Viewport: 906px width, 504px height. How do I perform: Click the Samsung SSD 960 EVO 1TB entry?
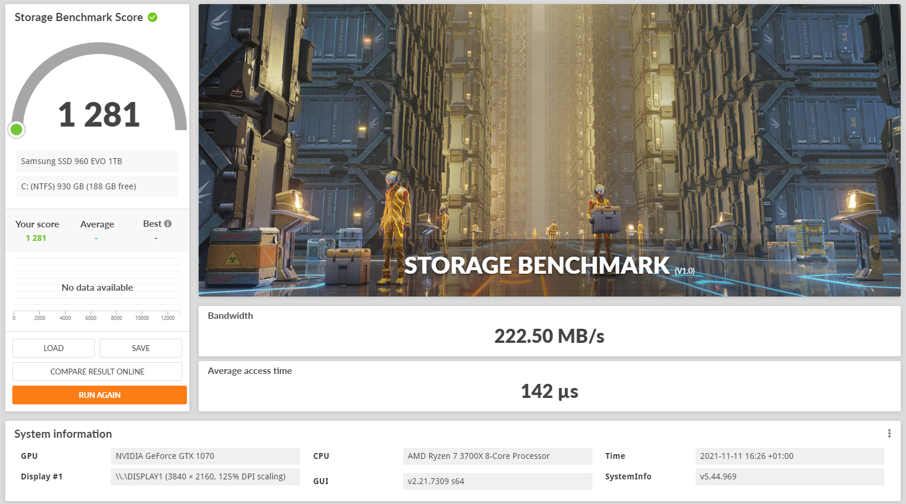pyautogui.click(x=97, y=161)
